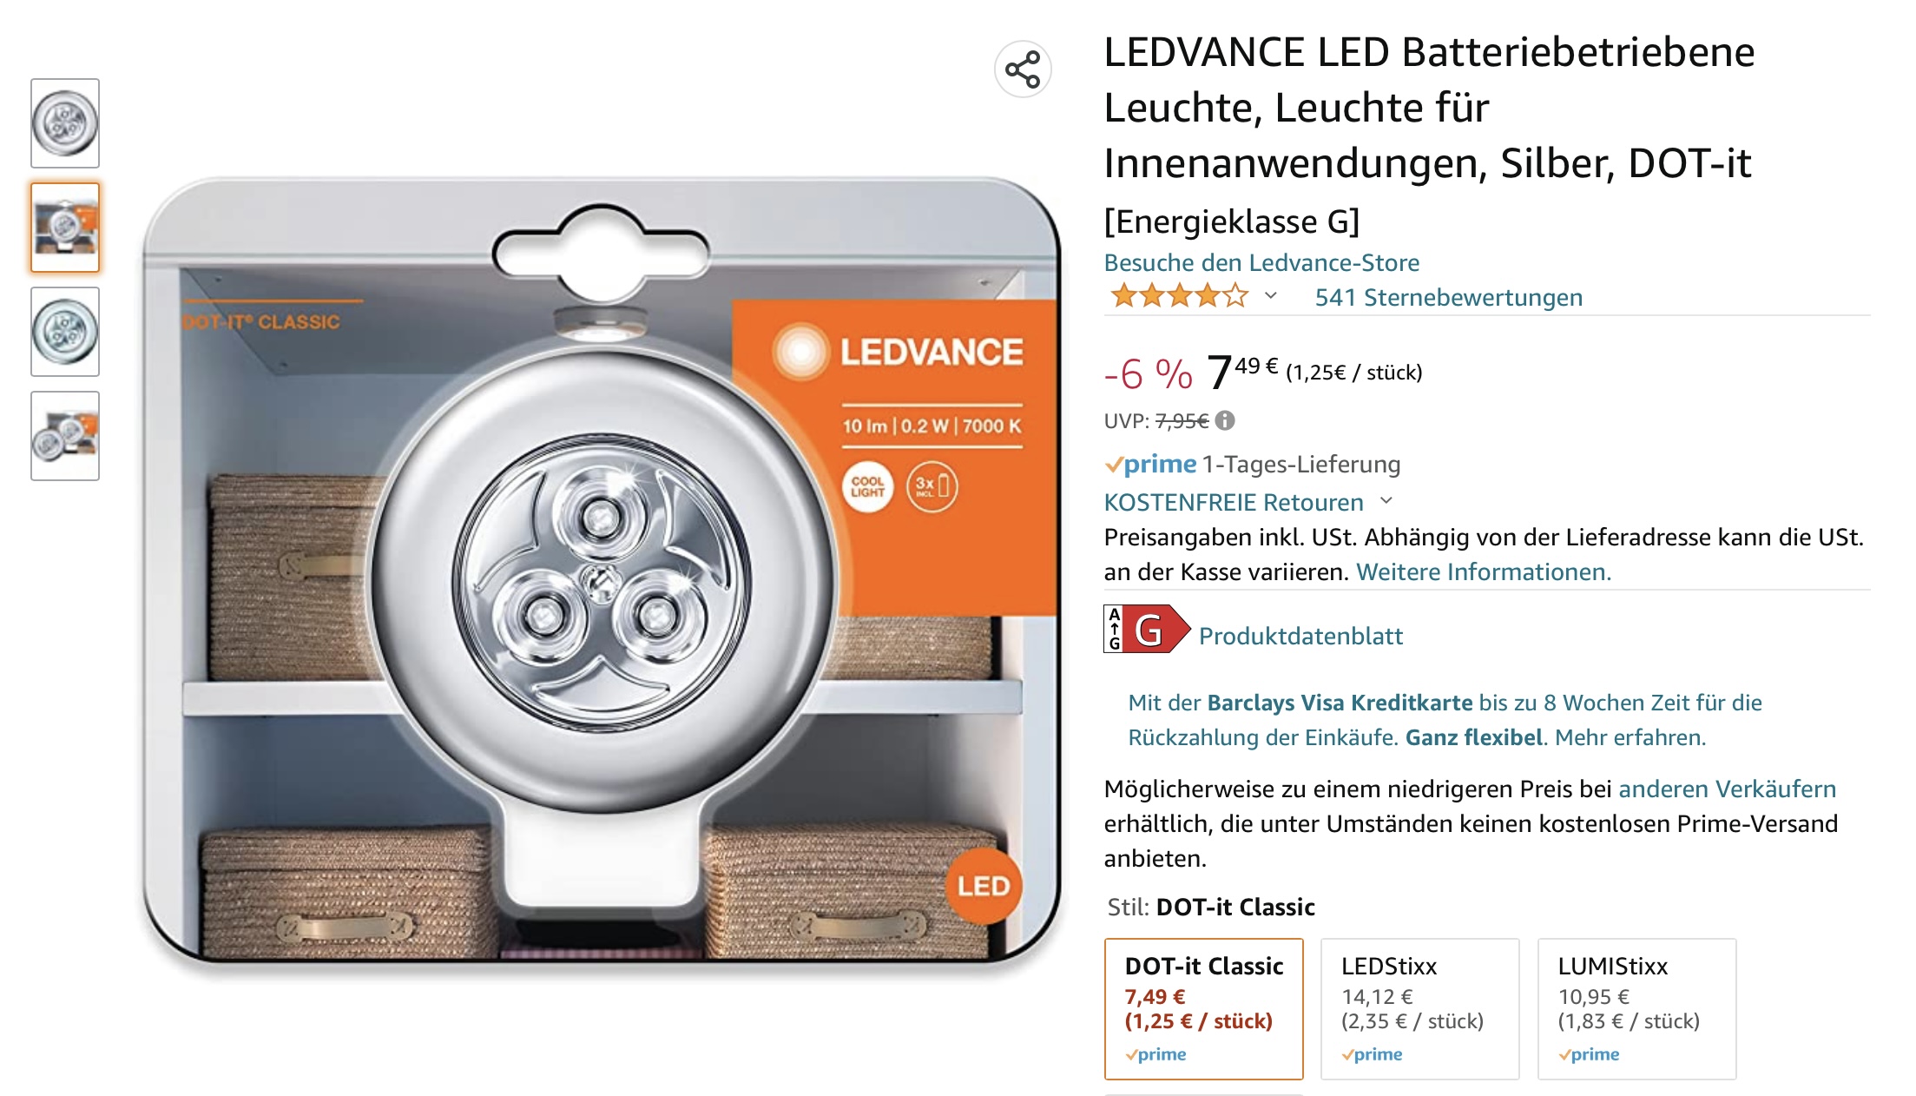
Task: Select the first product thumbnail
Action: coord(65,123)
